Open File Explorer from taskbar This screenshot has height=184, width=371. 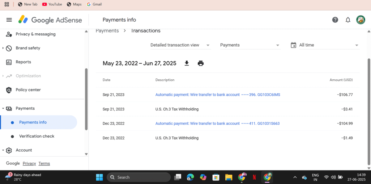point(229,177)
